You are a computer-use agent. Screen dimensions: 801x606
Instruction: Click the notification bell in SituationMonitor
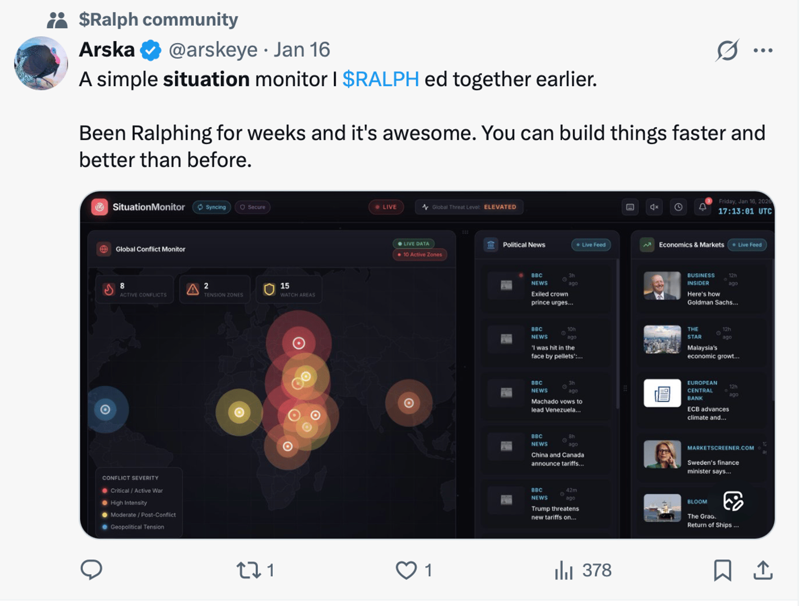[x=702, y=207]
